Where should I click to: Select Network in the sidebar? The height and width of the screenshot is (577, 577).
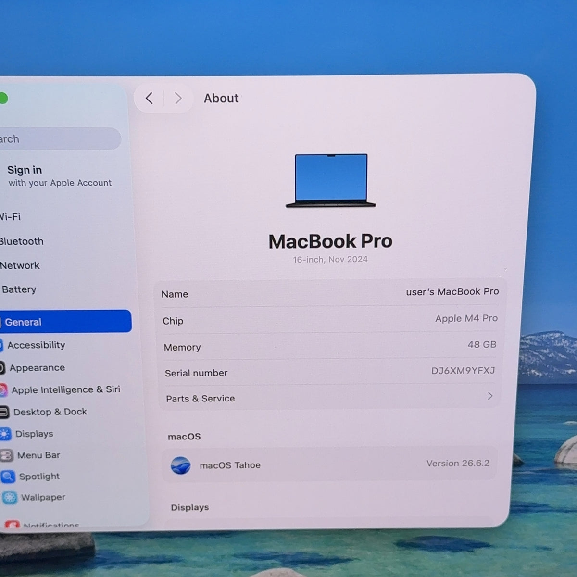tap(20, 265)
